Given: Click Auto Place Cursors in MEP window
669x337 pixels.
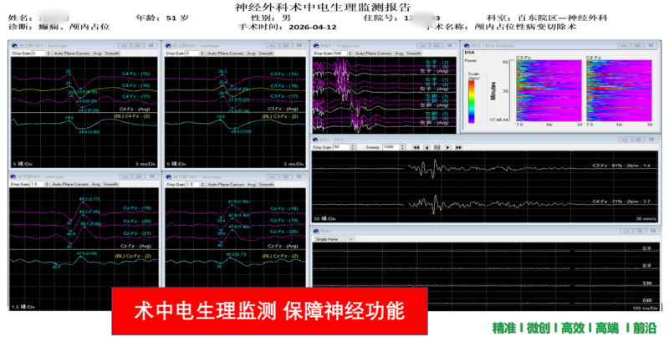Looking at the screenshot, I should tap(373, 54).
